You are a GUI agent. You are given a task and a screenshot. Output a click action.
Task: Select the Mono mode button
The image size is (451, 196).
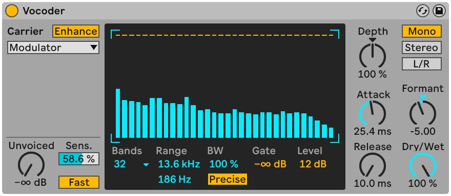click(x=422, y=31)
